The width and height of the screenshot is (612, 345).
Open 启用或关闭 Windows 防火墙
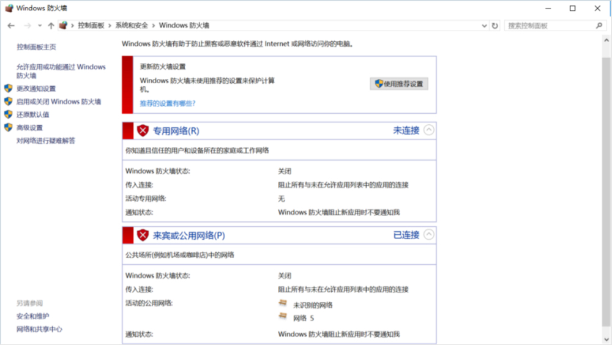click(x=59, y=102)
